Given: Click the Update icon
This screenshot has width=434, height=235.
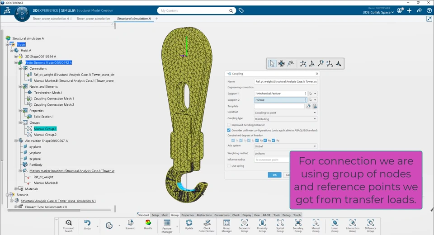Looking at the screenshot, I should pyautogui.click(x=189, y=223).
